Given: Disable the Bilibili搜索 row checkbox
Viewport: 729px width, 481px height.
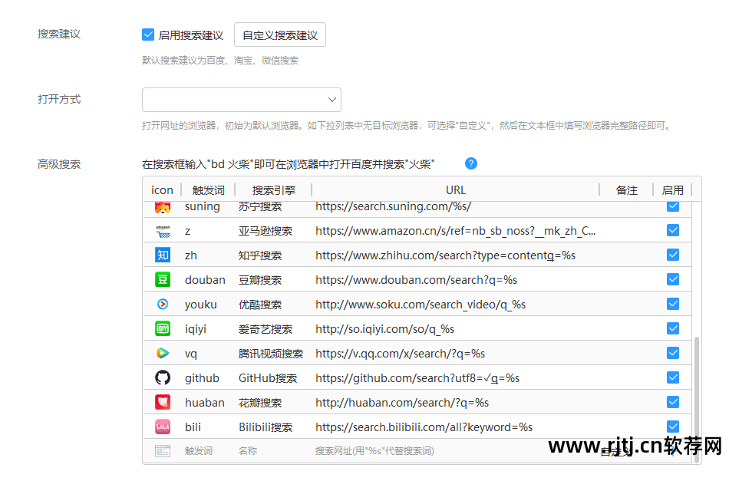Looking at the screenshot, I should point(673,427).
